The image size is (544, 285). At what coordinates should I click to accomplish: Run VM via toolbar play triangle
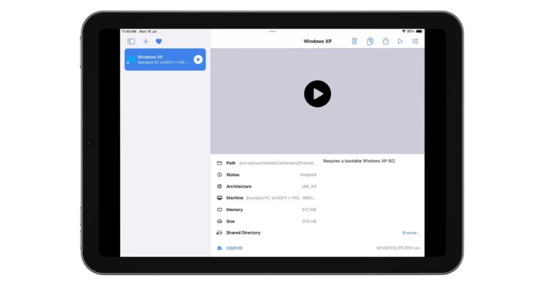click(401, 41)
